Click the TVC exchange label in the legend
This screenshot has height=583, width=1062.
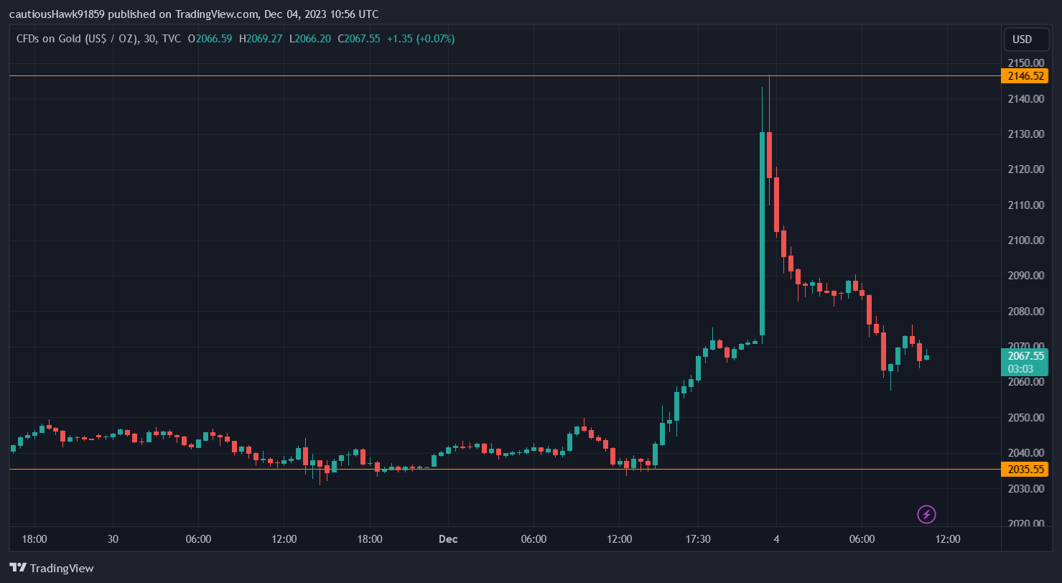[x=172, y=39]
